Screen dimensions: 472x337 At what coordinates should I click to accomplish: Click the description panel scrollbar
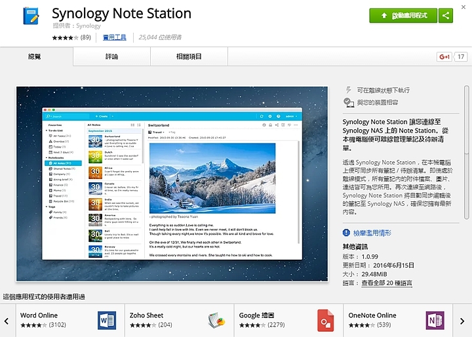466,152
